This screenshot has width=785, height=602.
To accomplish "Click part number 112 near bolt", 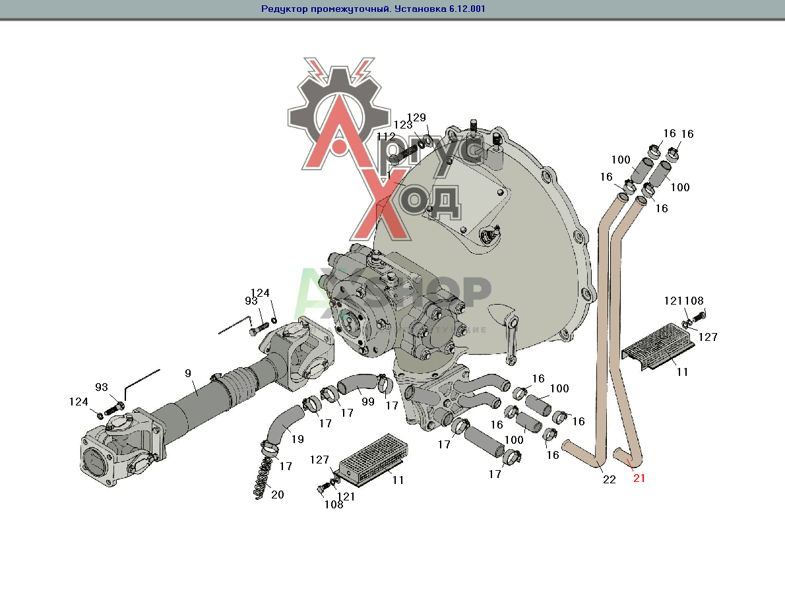I will tap(386, 136).
